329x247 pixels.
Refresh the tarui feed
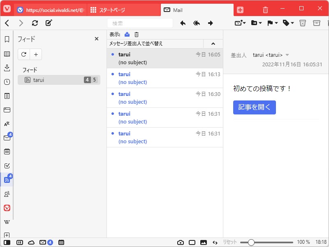point(24,54)
